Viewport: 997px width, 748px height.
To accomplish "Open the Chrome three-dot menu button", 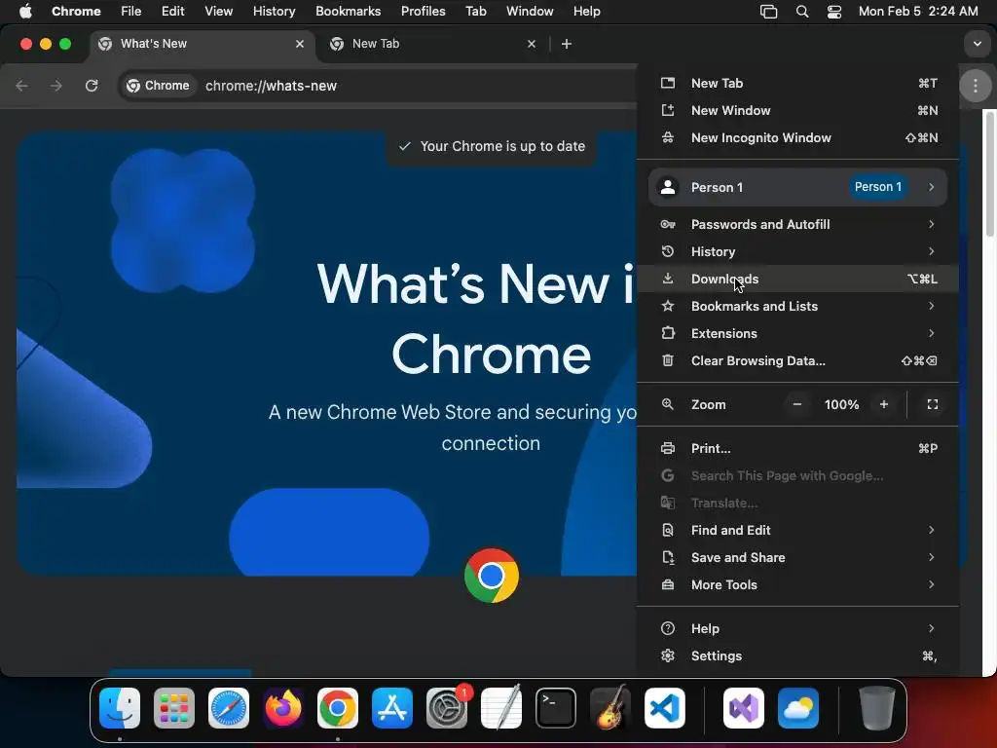I will coord(975,86).
